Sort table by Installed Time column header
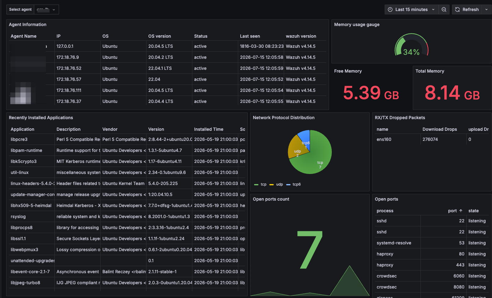 tap(209, 129)
